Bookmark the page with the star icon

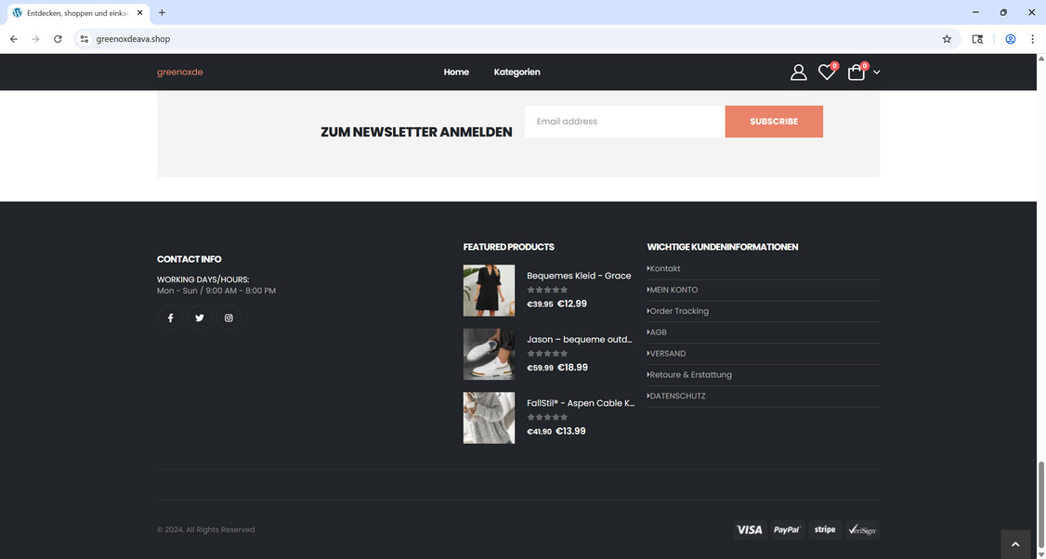pyautogui.click(x=946, y=39)
